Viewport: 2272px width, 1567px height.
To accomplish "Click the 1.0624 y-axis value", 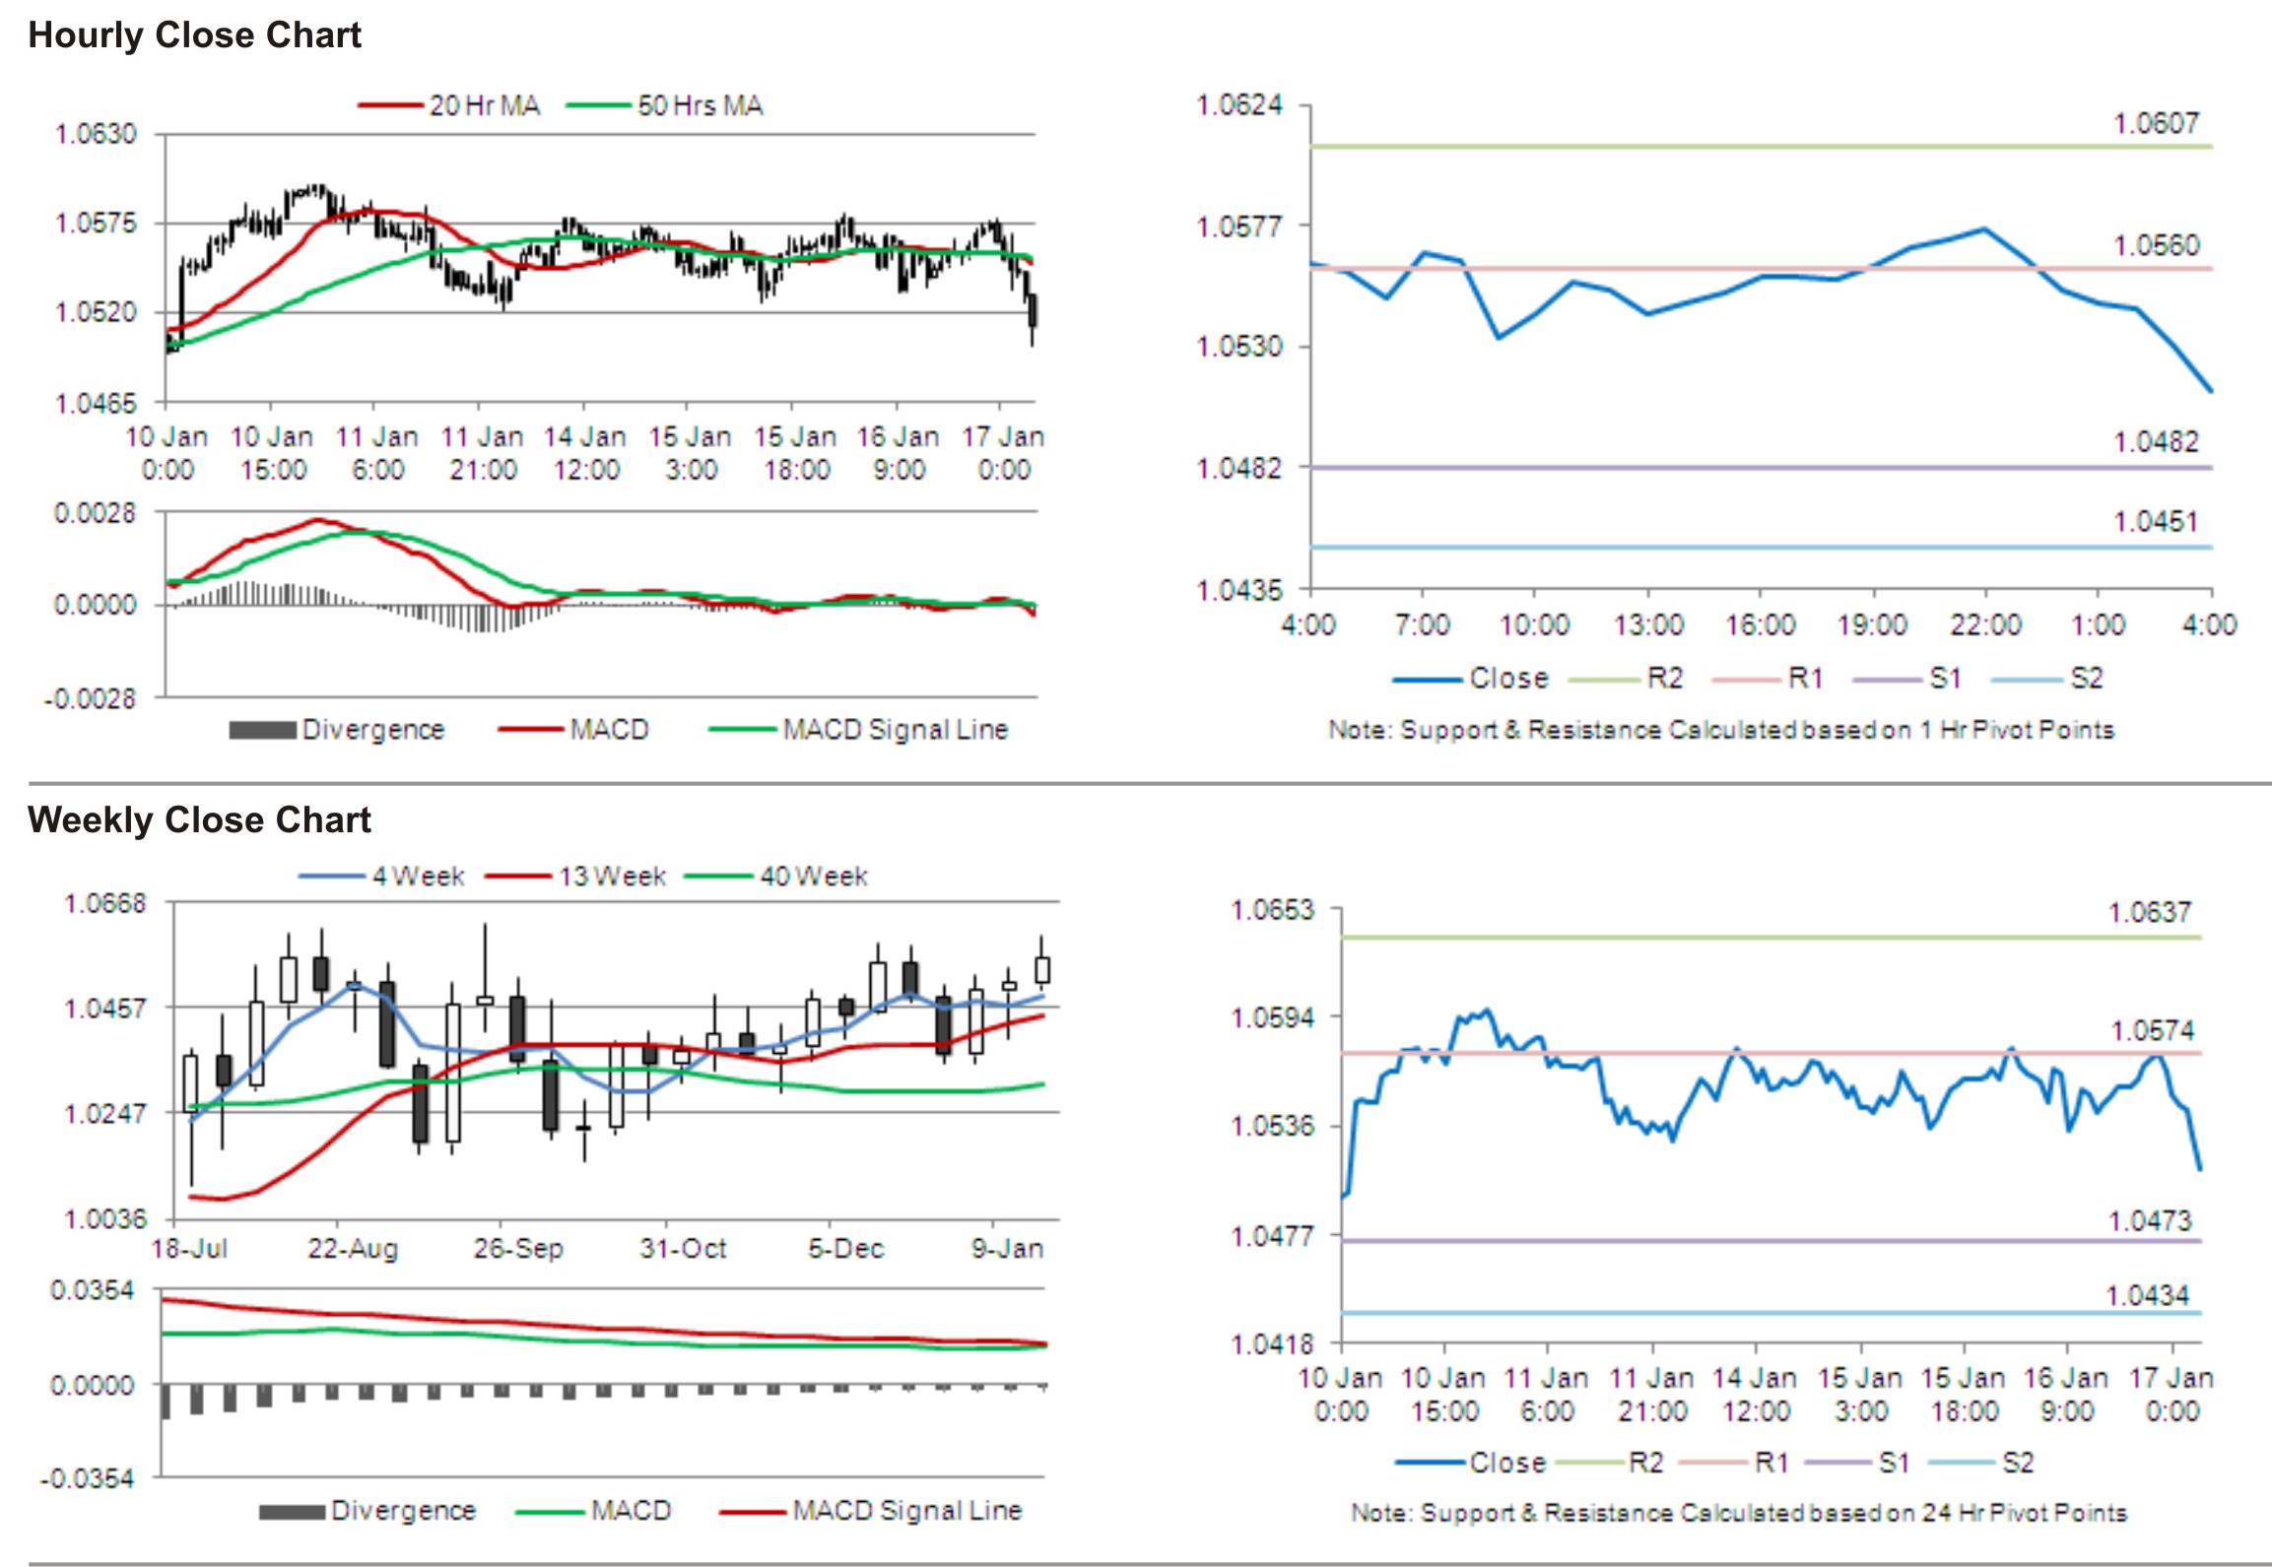I will (x=1238, y=104).
